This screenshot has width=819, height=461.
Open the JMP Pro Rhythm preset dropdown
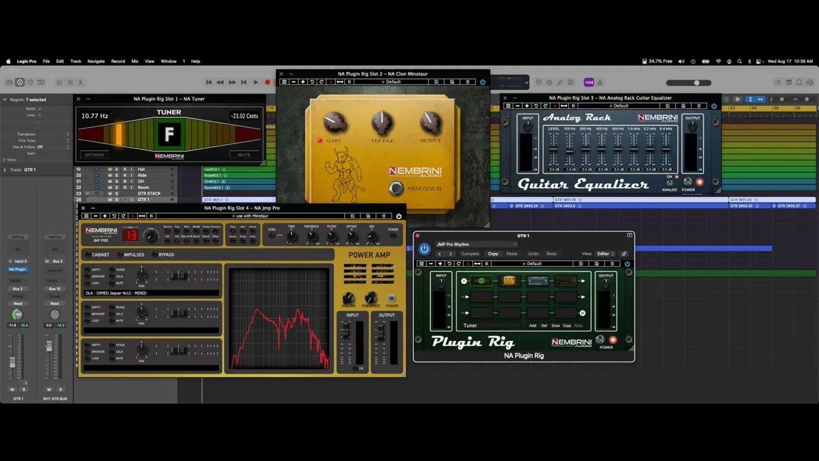pos(476,244)
